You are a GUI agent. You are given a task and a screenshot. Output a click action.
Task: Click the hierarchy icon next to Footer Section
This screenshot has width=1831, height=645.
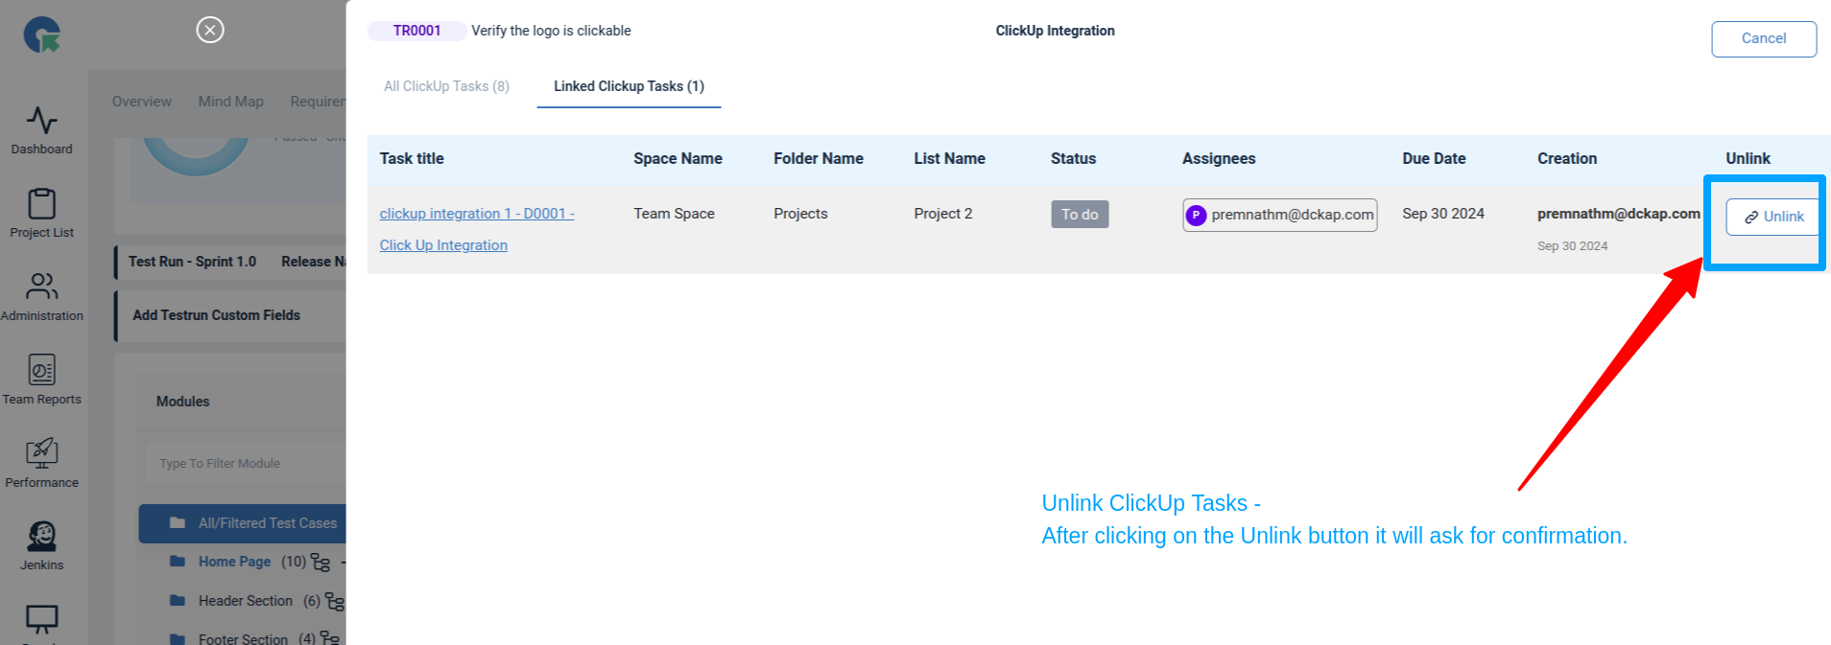click(x=330, y=638)
